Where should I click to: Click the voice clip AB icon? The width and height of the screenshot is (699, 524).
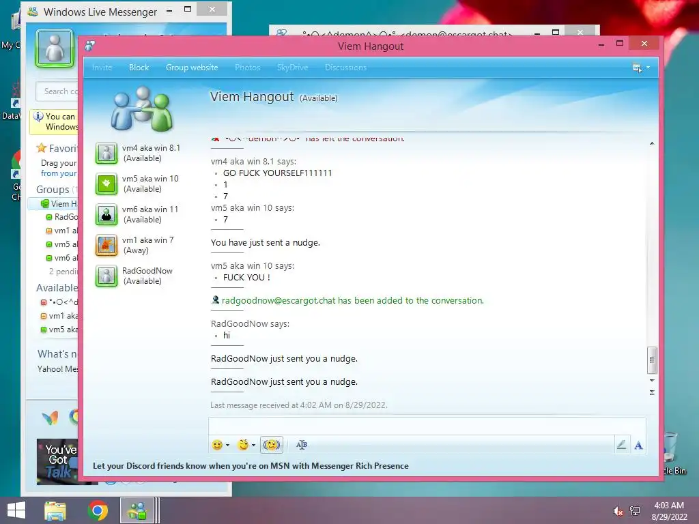click(x=302, y=445)
